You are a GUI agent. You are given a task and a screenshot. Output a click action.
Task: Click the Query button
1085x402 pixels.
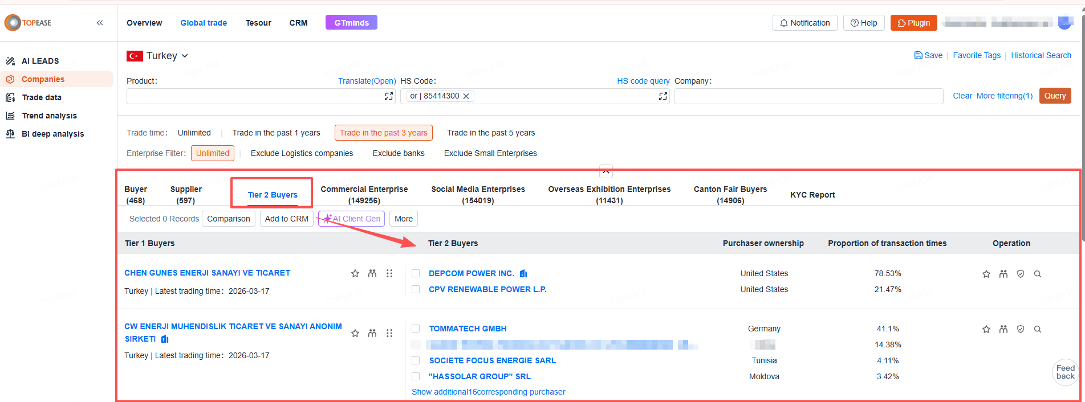(1055, 96)
